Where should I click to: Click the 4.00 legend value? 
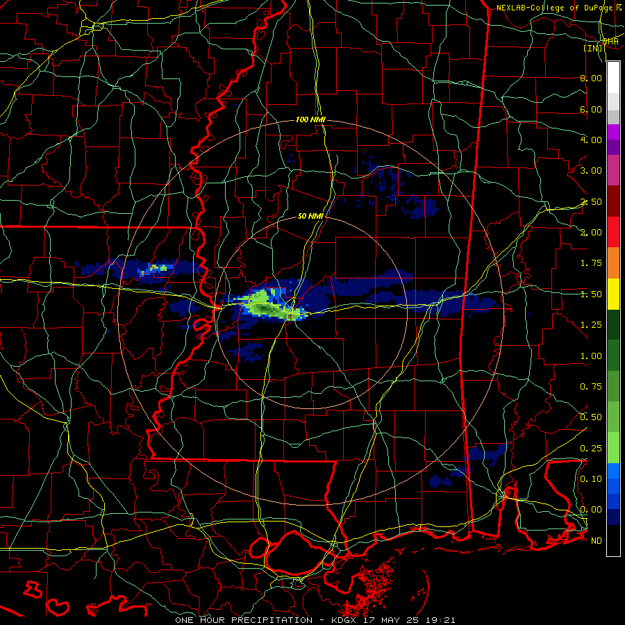pyautogui.click(x=591, y=140)
